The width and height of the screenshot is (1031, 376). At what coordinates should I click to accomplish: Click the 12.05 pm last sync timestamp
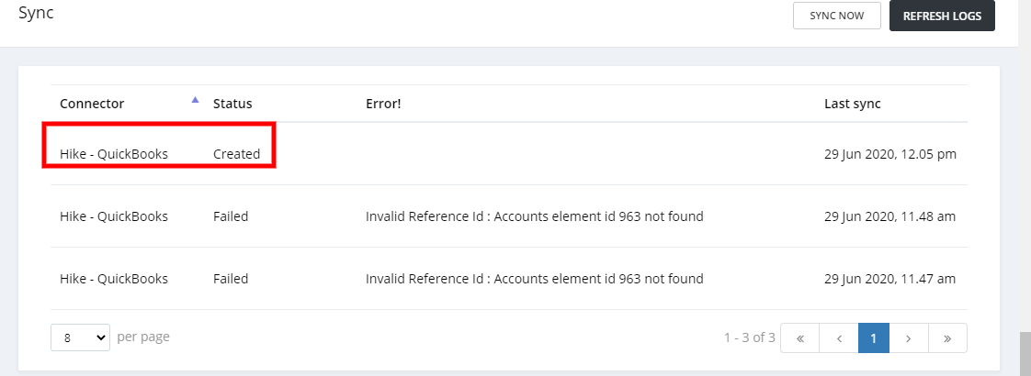pos(889,154)
